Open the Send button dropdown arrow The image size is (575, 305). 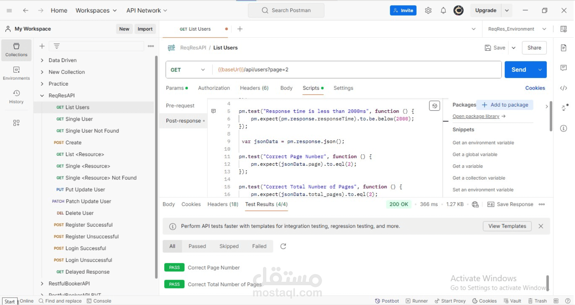540,70
